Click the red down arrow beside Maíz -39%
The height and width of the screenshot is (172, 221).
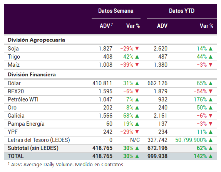[x=137, y=65]
